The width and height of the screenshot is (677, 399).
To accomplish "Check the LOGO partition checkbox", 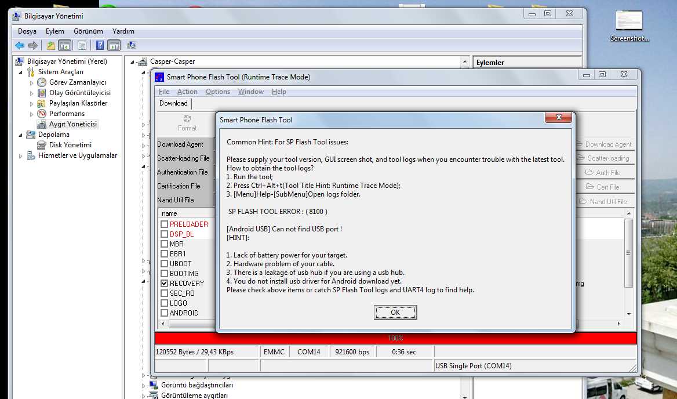I will pos(164,303).
